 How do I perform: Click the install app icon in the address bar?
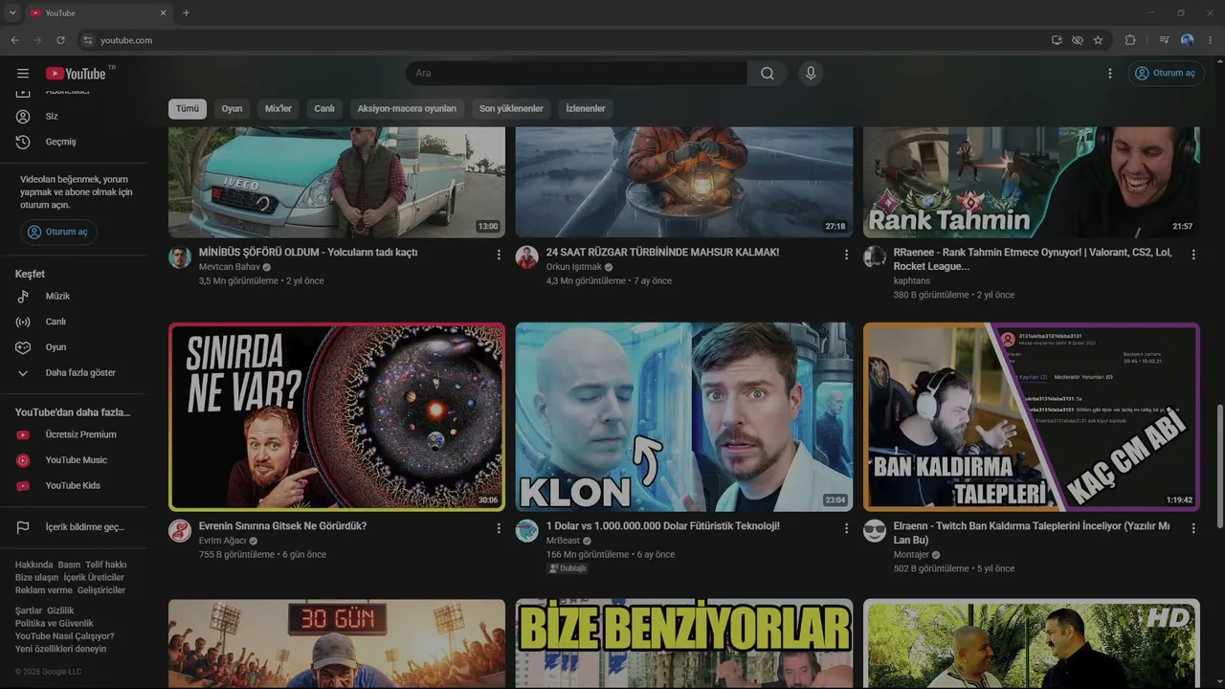tap(1057, 40)
